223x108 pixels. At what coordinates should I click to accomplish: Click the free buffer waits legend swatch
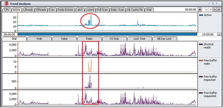(201, 61)
